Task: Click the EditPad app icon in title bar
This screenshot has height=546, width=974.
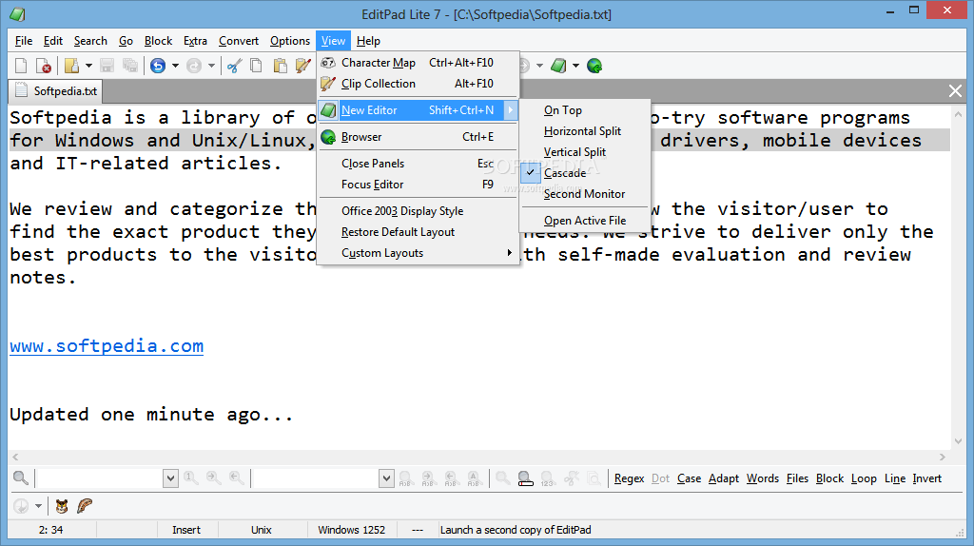Action: [x=17, y=13]
